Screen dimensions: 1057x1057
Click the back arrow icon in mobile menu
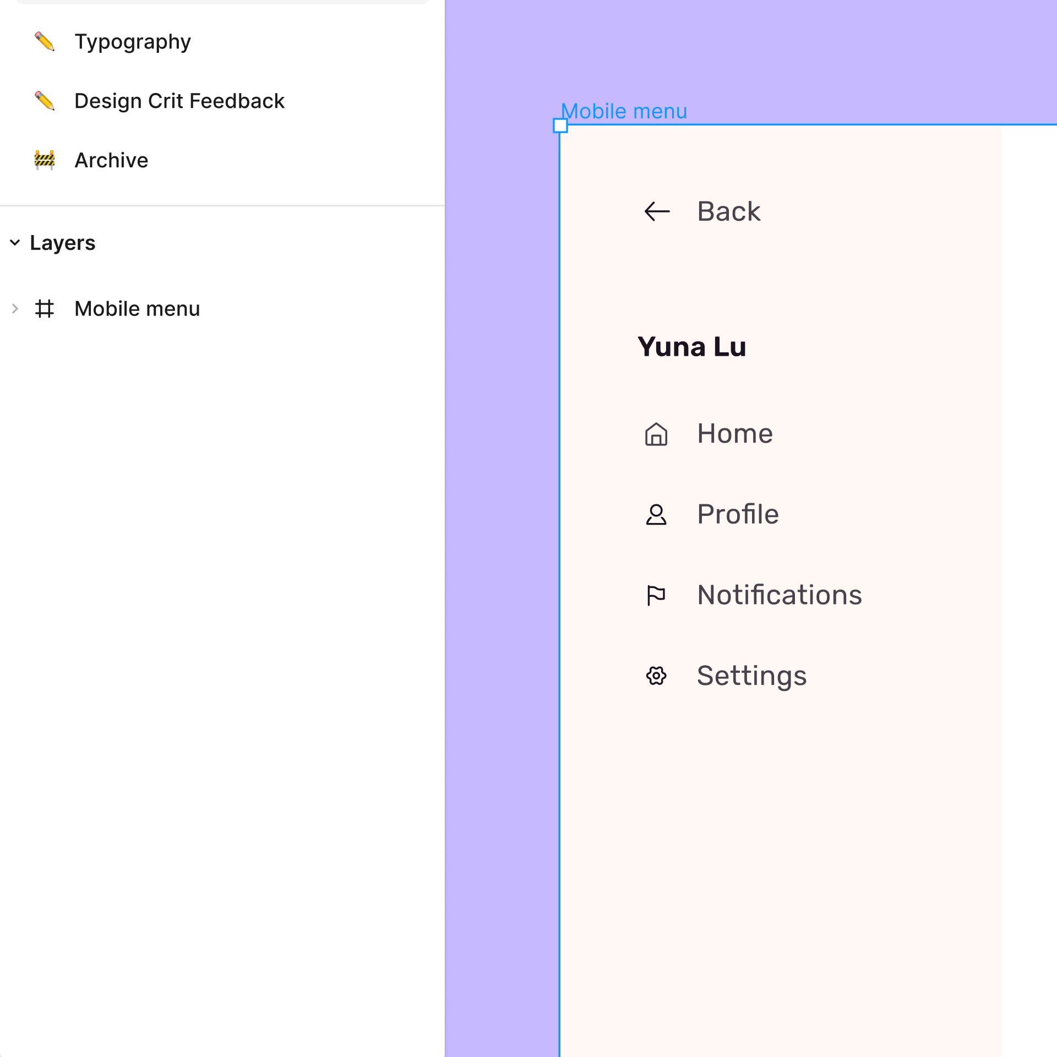pyautogui.click(x=657, y=211)
